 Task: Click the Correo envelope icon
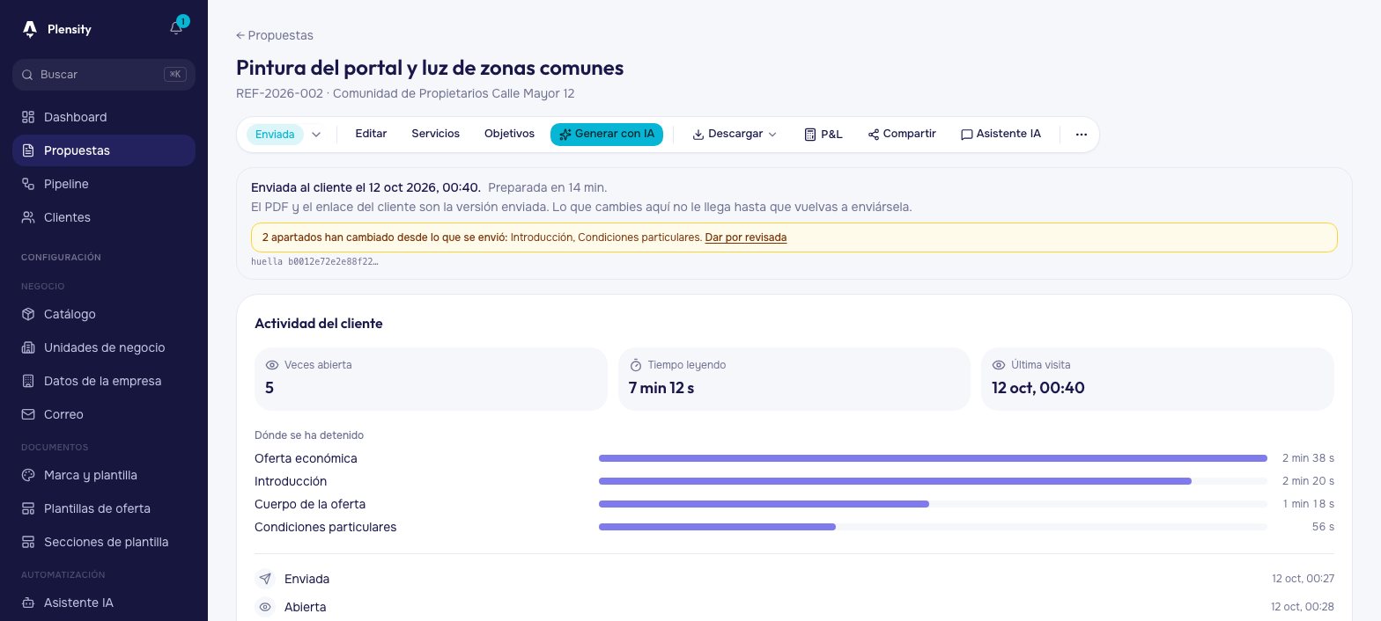pyautogui.click(x=28, y=414)
